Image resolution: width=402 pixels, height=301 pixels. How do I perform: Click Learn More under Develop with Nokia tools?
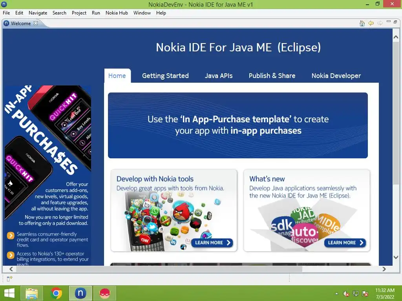click(x=212, y=243)
